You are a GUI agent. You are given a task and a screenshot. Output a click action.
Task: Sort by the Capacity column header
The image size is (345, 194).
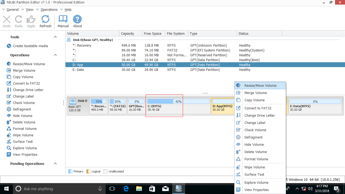pyautogui.click(x=131, y=33)
